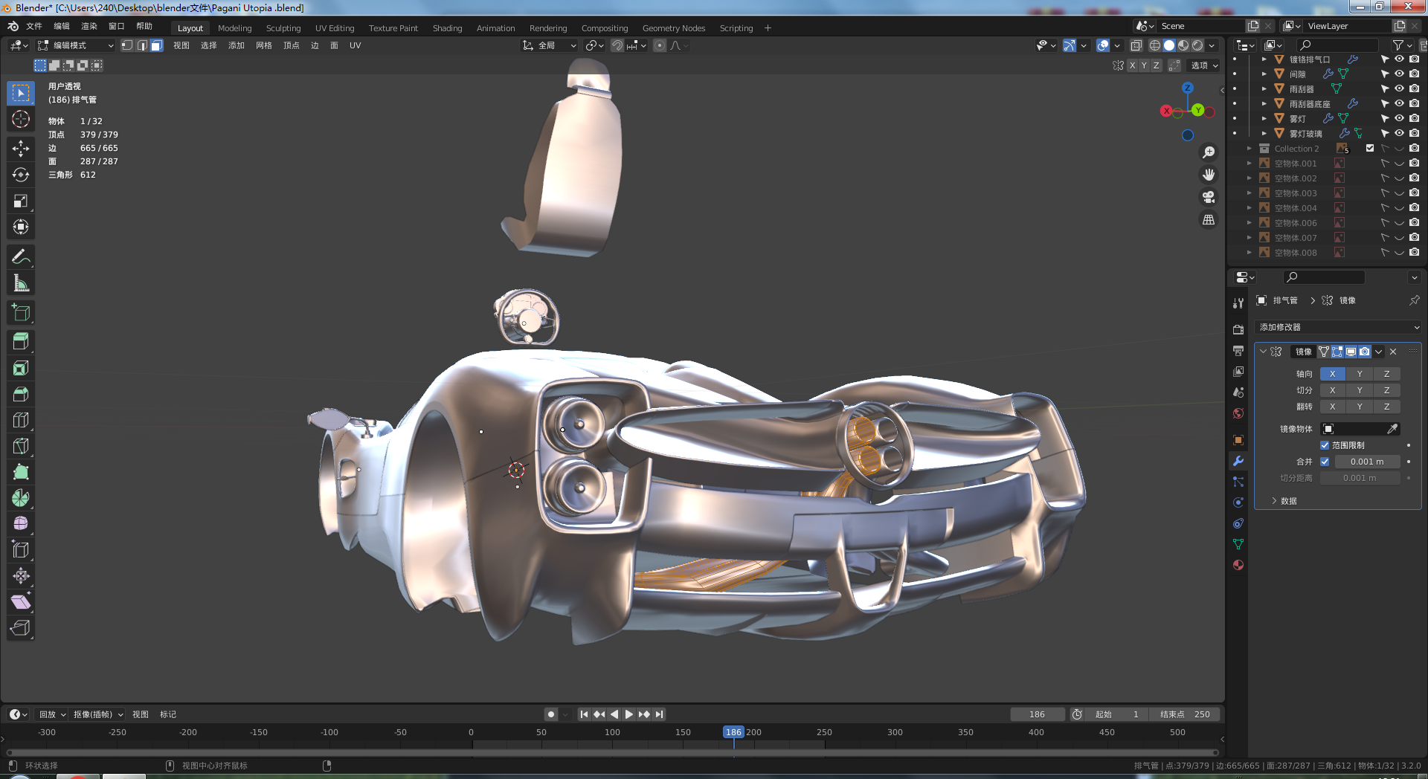Hide 雨刮器 with its eye icon
Screen dimensions: 1428x779
(1399, 88)
